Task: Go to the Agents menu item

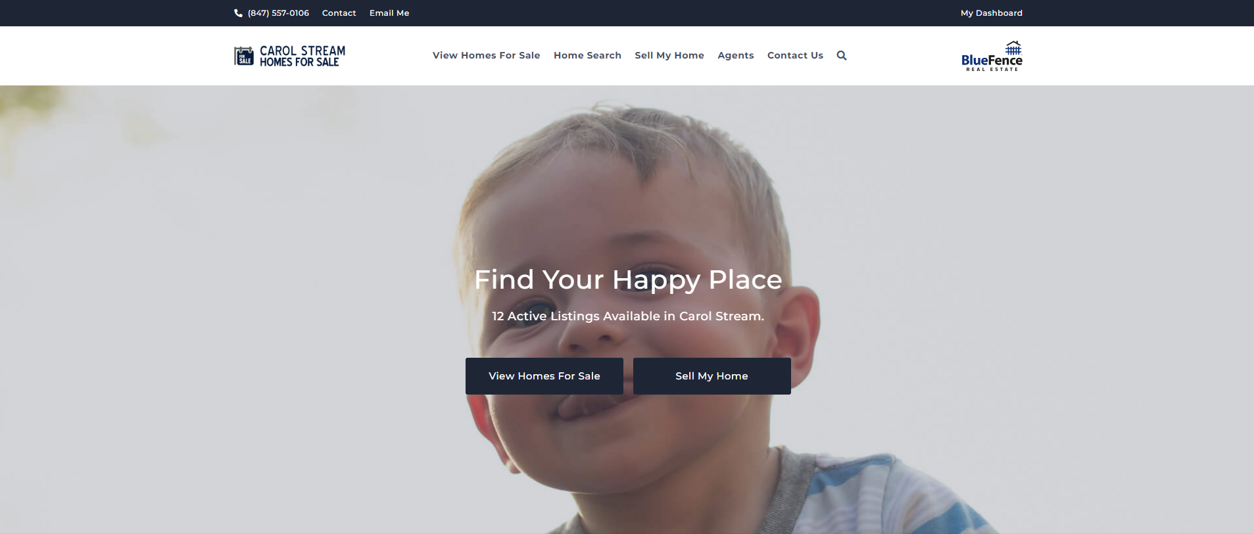Action: click(735, 55)
